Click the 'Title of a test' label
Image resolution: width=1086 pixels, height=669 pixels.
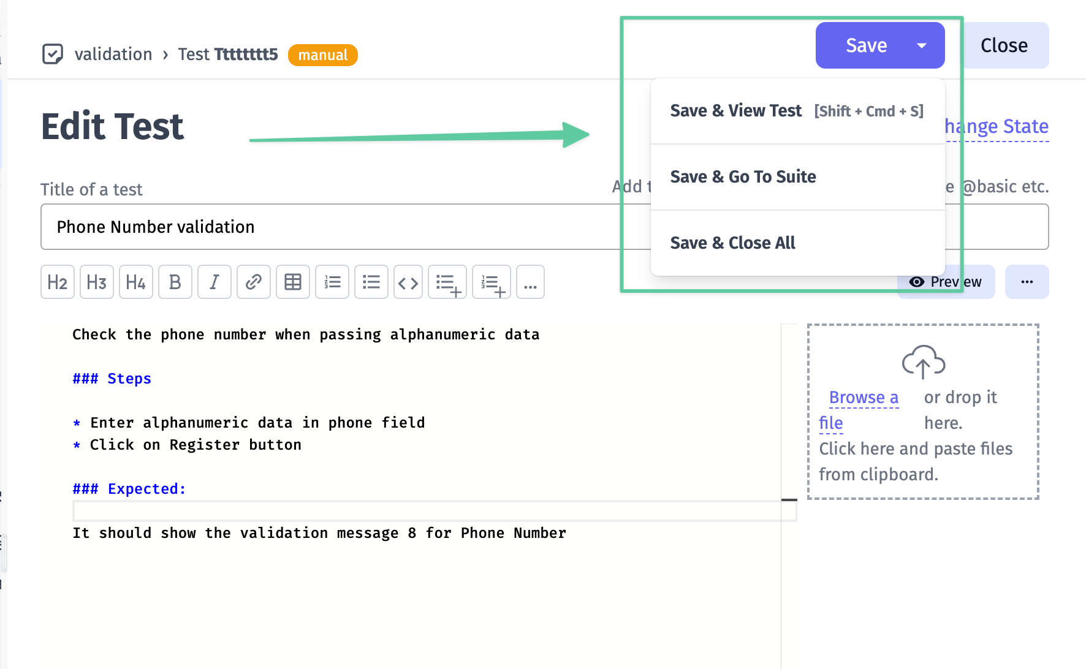click(x=91, y=189)
